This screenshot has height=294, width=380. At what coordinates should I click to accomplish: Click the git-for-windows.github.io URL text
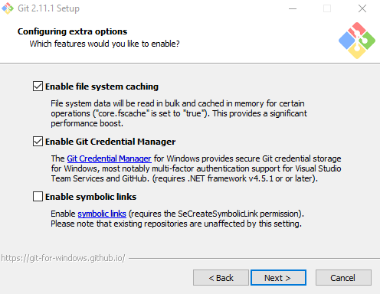pyautogui.click(x=63, y=258)
